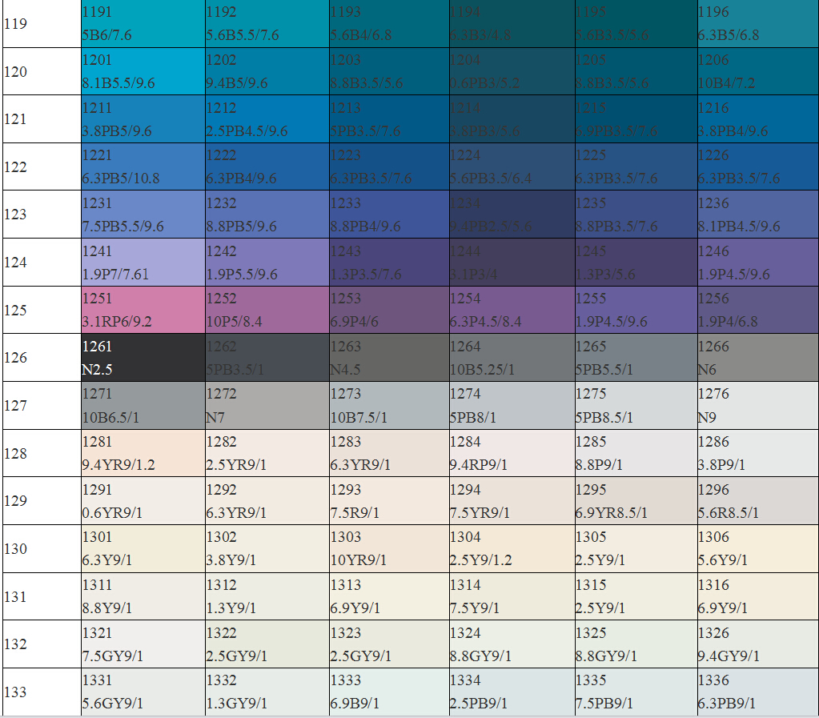Choose swatch 1304 2.5Y9/1.2
The height and width of the screenshot is (718, 819).
pyautogui.click(x=512, y=549)
